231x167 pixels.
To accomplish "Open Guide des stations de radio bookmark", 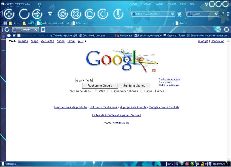I will pyautogui.click(x=53, y=23).
